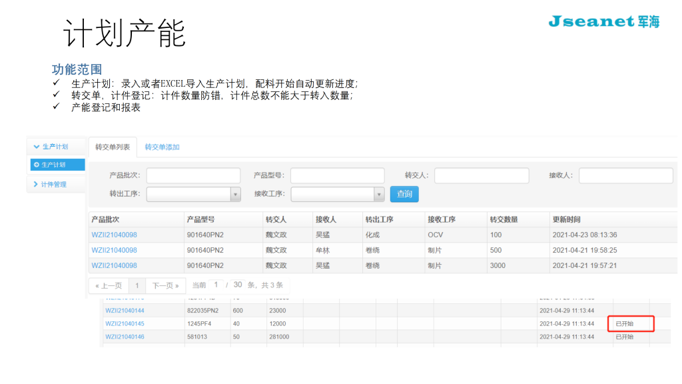Click the 转交人 input box

pos(482,175)
